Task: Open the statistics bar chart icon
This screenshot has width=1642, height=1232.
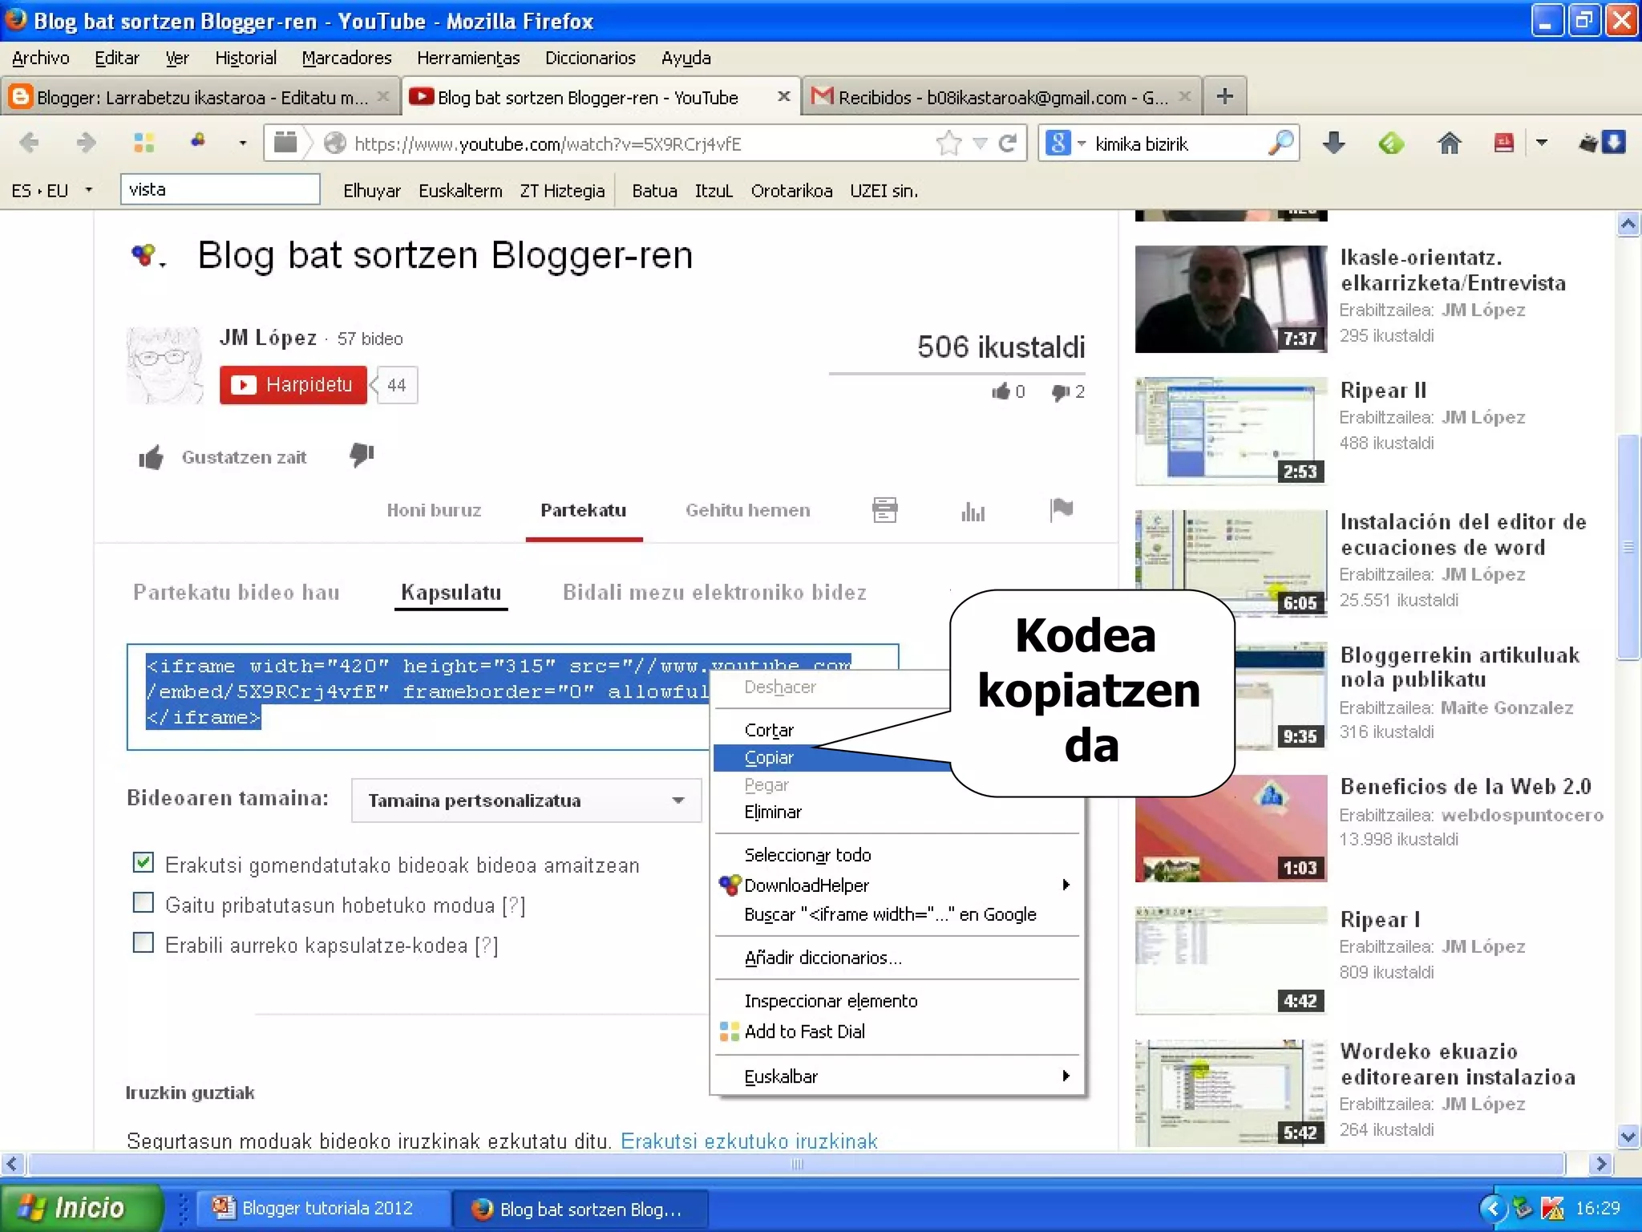Action: [973, 511]
